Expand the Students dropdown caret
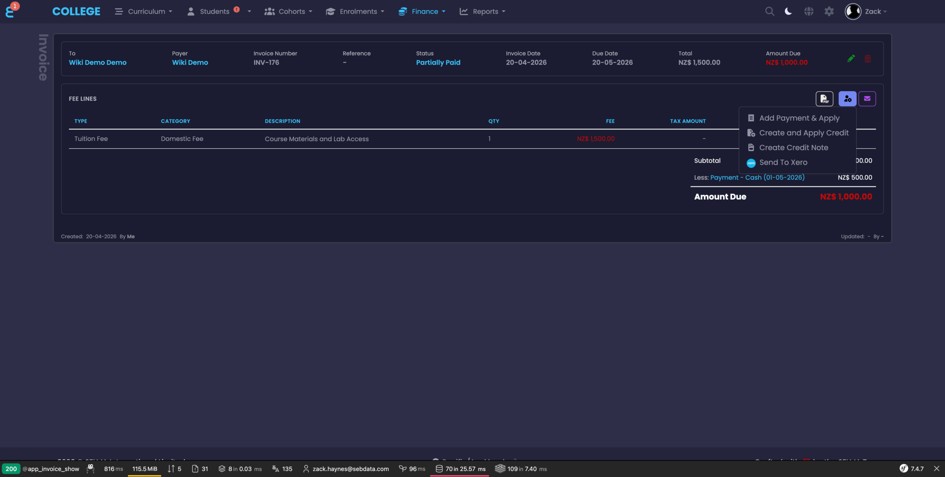This screenshot has width=945, height=477. (249, 11)
